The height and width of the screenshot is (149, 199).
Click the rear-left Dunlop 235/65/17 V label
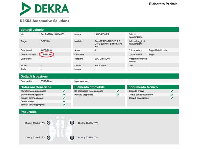[x=35, y=138]
